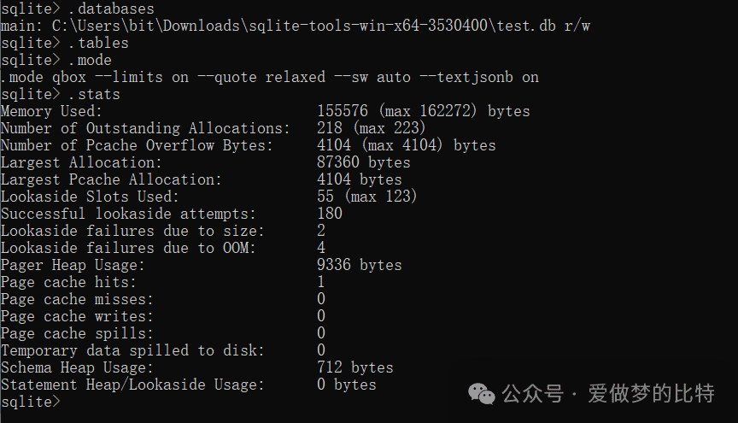
Task: Click the Lookaside failures due to OOM label
Action: (x=128, y=248)
